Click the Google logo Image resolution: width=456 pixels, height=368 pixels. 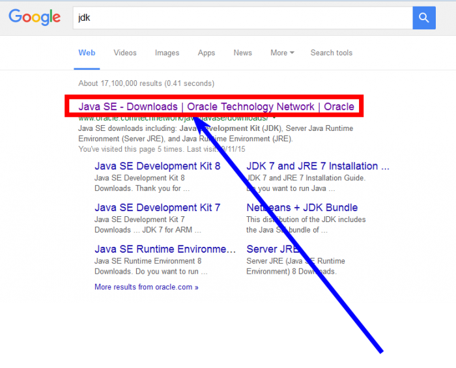coord(35,17)
